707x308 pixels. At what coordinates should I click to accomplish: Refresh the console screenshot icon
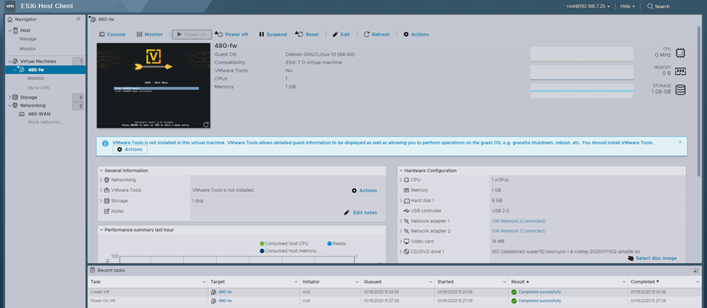[206, 125]
